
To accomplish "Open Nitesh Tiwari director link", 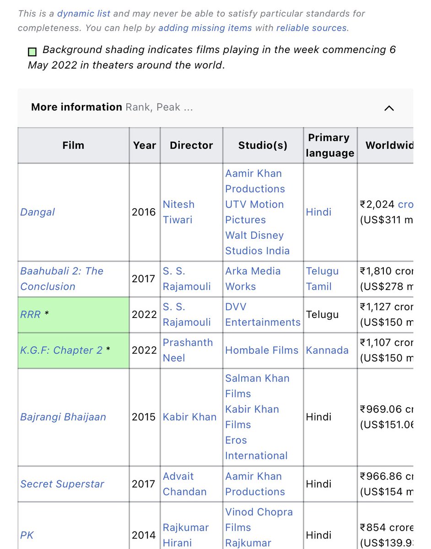I will (x=179, y=212).
